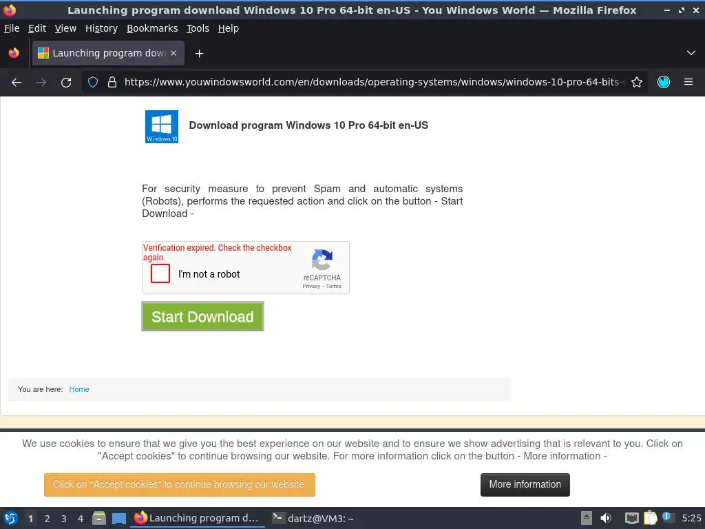View site security padlock details
The width and height of the screenshot is (705, 529).
click(x=112, y=83)
